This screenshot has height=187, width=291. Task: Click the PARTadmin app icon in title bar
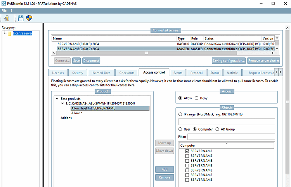(3, 3)
